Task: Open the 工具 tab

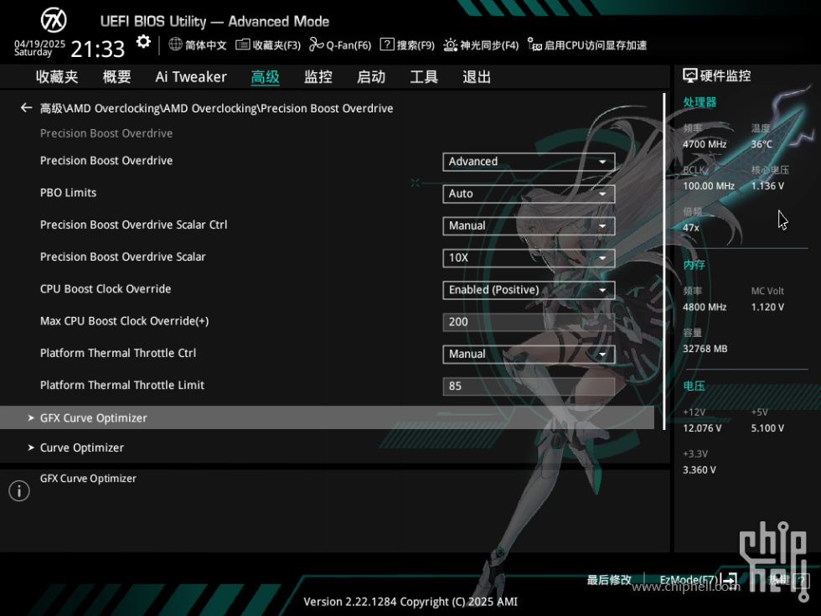Action: pyautogui.click(x=424, y=77)
